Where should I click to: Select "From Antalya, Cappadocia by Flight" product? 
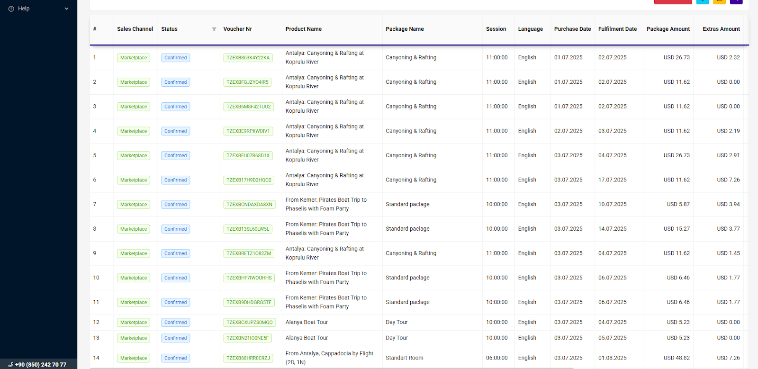[329, 358]
